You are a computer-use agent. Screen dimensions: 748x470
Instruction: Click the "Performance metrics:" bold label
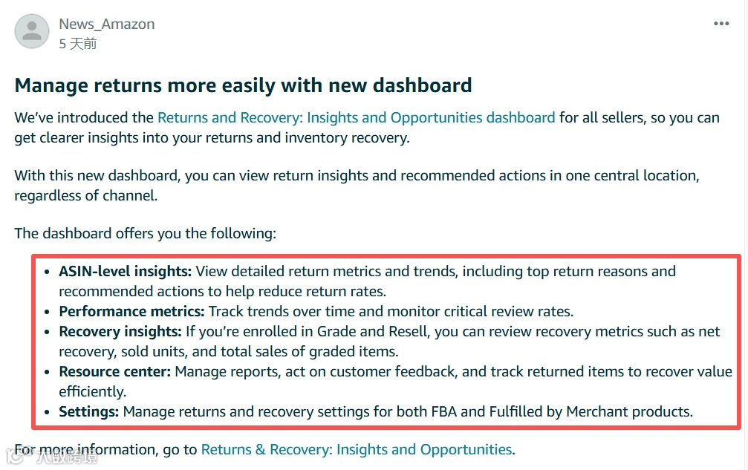coord(131,311)
